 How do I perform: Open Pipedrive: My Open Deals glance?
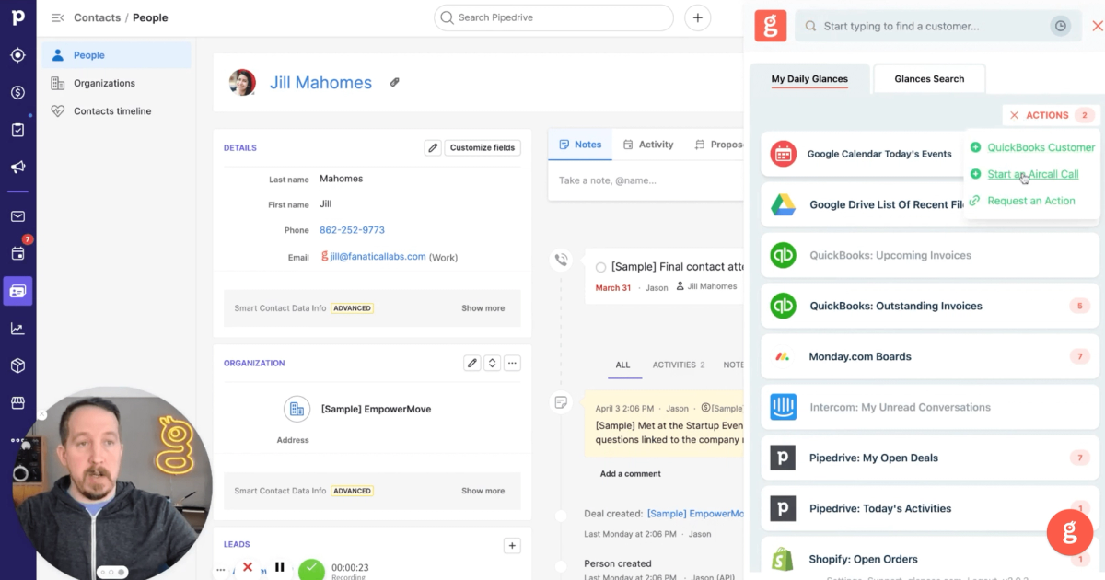point(929,458)
